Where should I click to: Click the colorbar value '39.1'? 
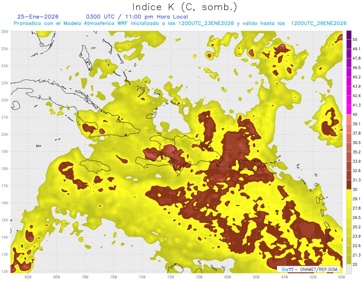click(x=356, y=124)
